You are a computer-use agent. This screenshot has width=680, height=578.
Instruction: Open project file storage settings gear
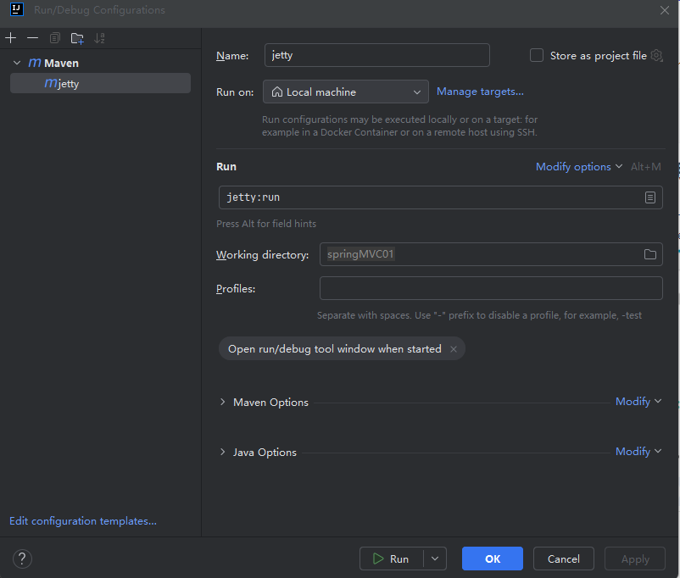(x=657, y=55)
